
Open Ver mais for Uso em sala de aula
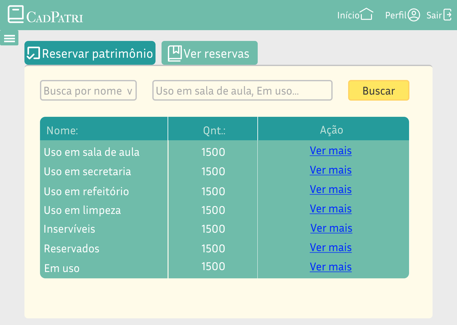331,151
